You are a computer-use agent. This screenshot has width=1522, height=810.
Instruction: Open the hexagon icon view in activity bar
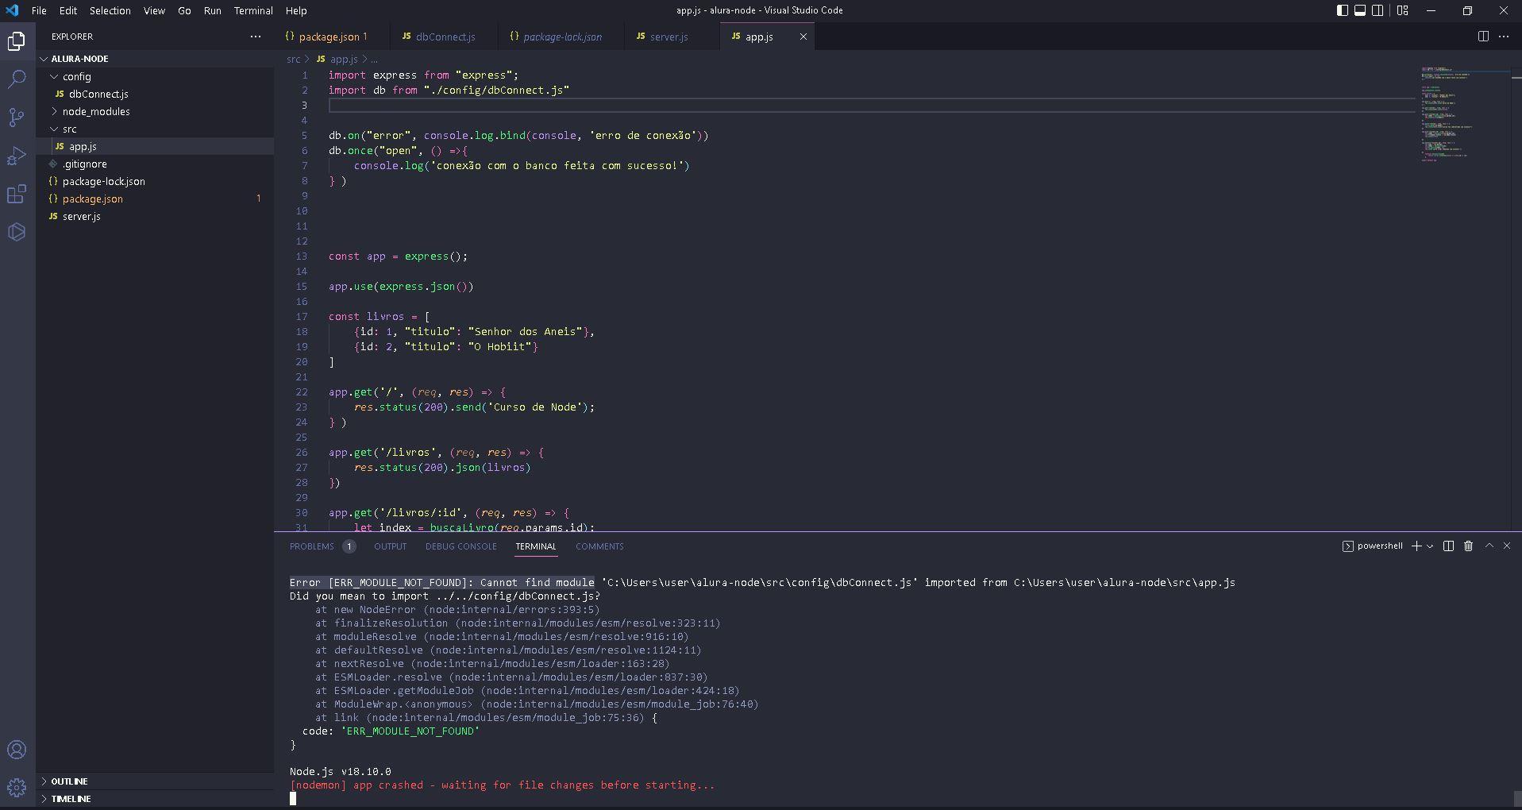click(17, 232)
